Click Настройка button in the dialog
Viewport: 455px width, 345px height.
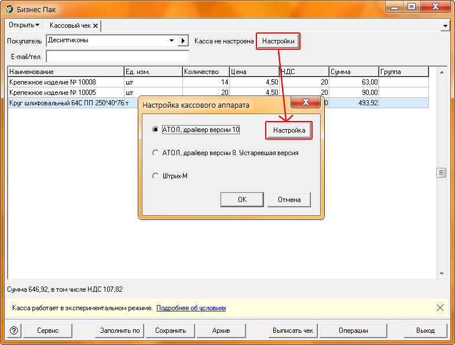click(x=289, y=130)
